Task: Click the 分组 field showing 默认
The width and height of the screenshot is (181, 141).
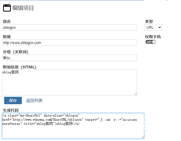Action: click(x=69, y=58)
